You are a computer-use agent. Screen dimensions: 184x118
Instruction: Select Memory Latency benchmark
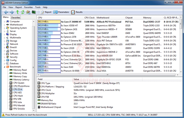(21, 80)
